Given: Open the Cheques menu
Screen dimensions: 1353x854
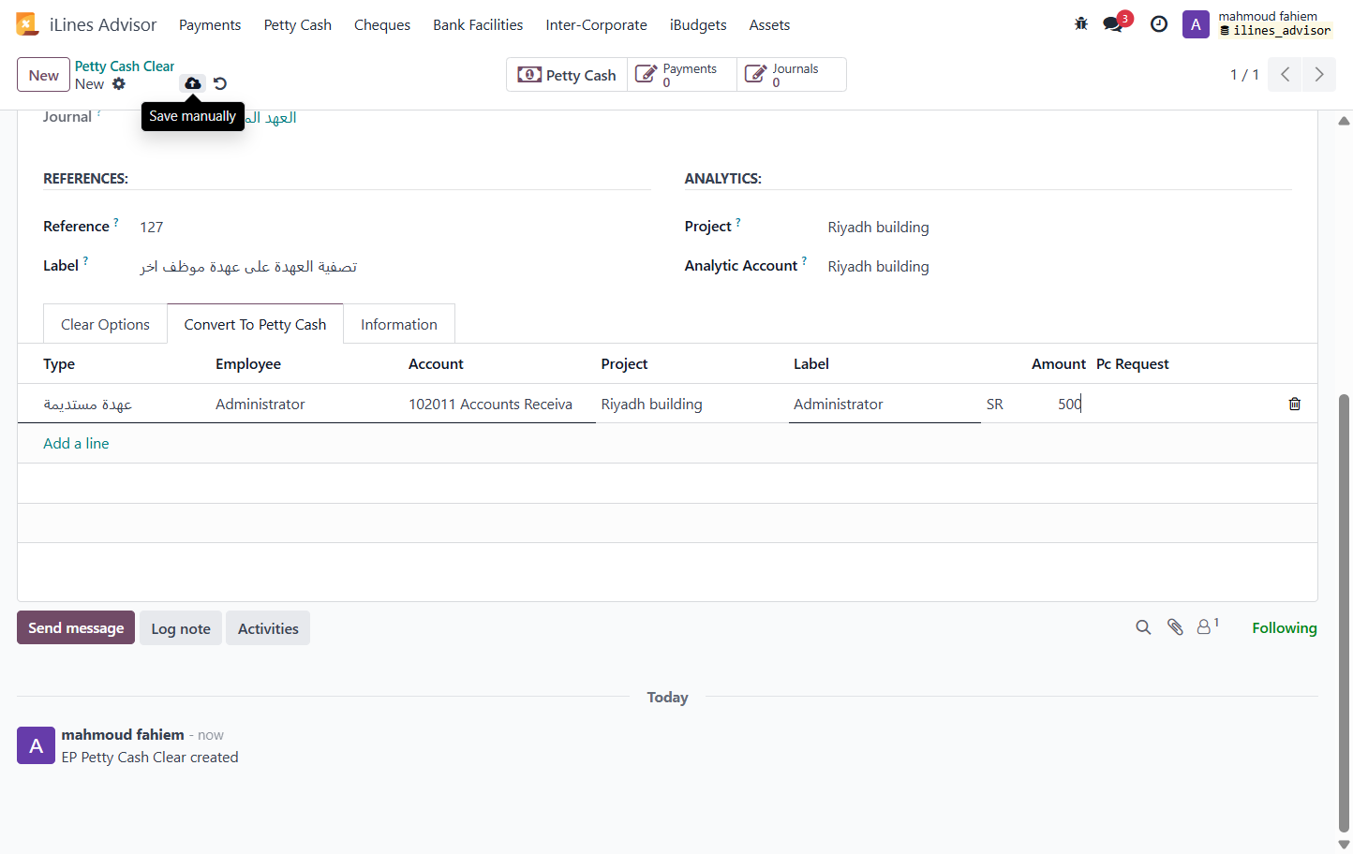Looking at the screenshot, I should coord(382,25).
